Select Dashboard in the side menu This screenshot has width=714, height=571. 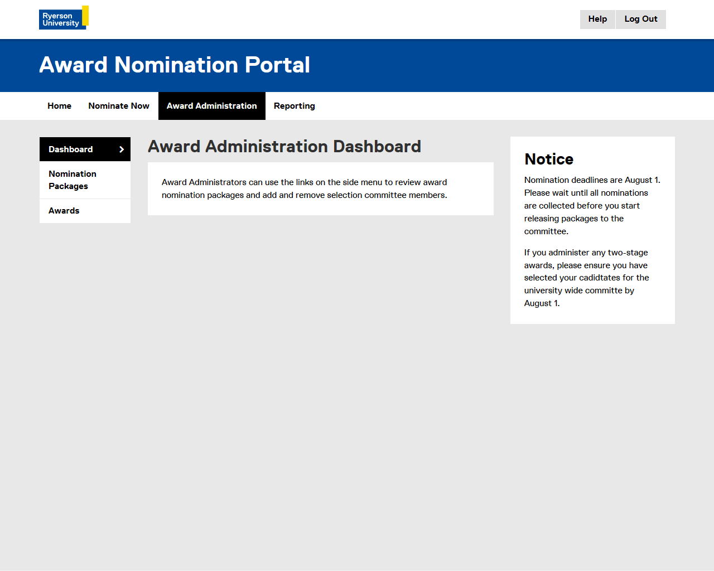(x=71, y=149)
